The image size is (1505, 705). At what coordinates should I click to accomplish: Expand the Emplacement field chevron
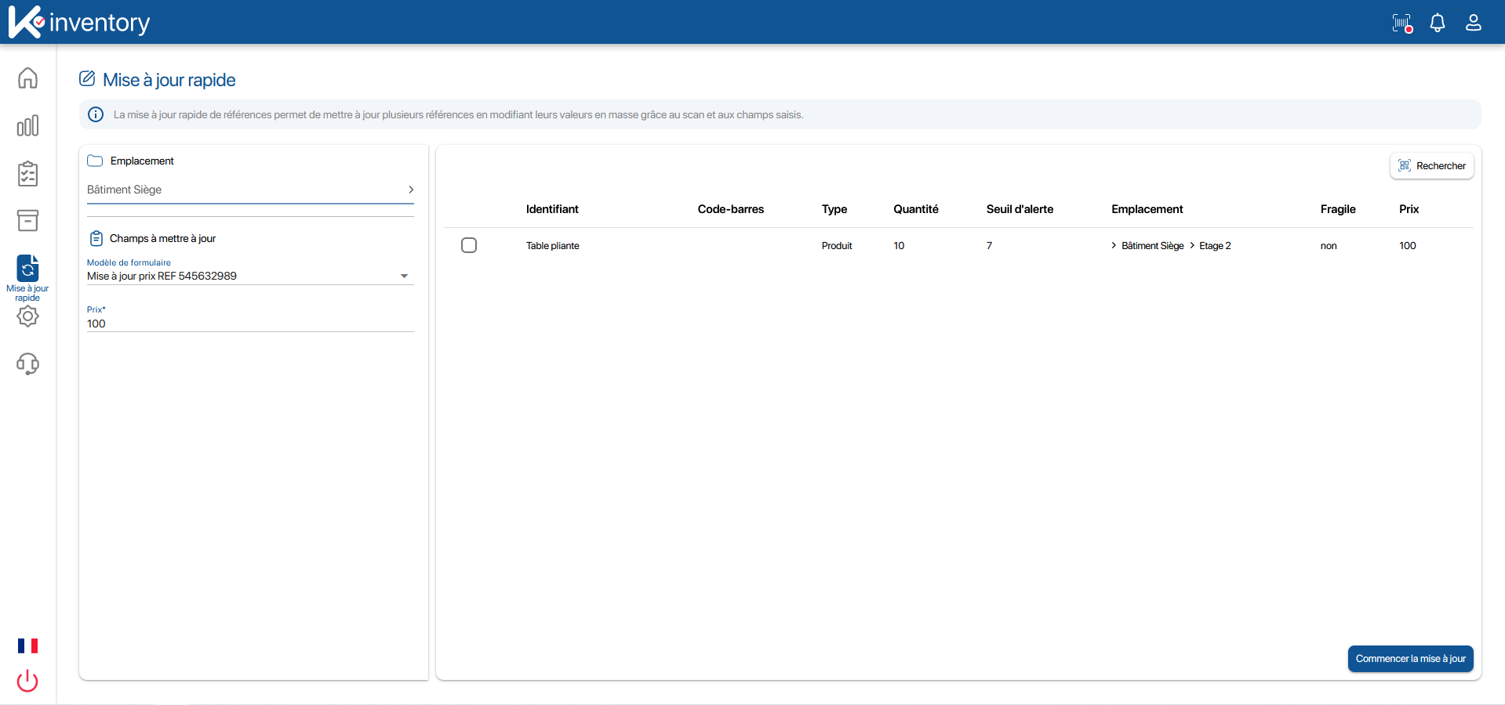411,190
